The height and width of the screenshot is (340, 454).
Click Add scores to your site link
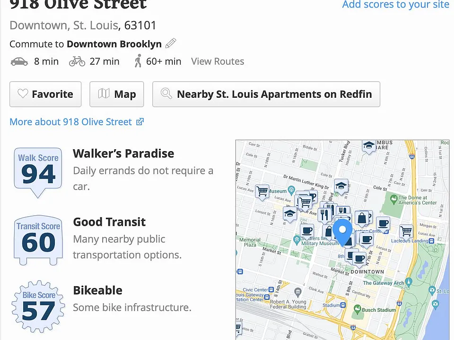click(395, 4)
